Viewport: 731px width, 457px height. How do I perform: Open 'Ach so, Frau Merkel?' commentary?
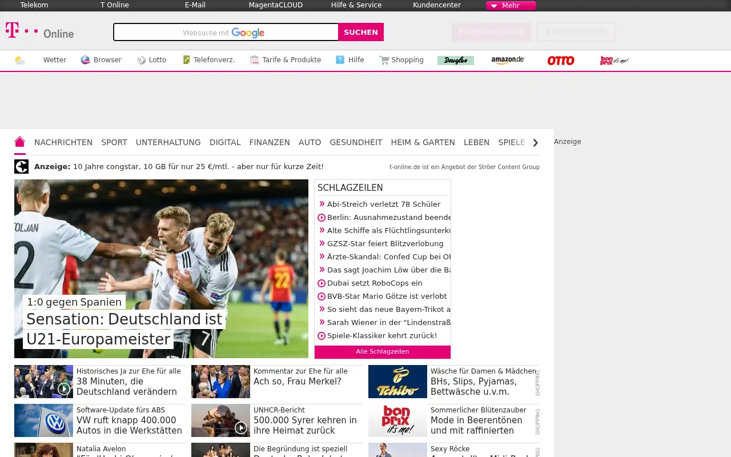click(298, 382)
